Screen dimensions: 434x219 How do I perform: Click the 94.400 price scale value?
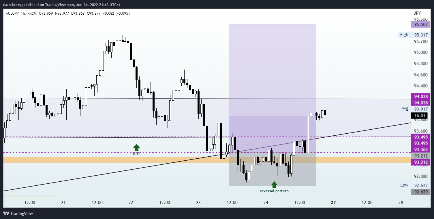click(420, 86)
